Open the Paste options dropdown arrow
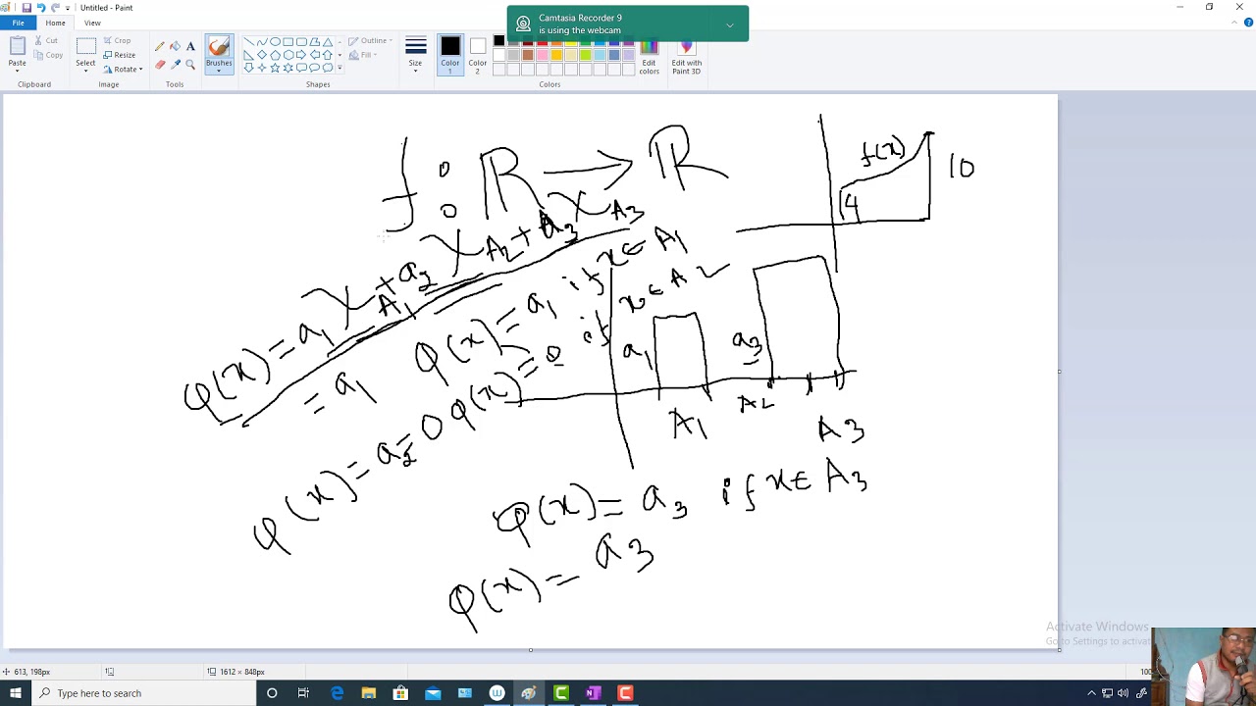Image resolution: width=1256 pixels, height=706 pixels. pyautogui.click(x=18, y=71)
